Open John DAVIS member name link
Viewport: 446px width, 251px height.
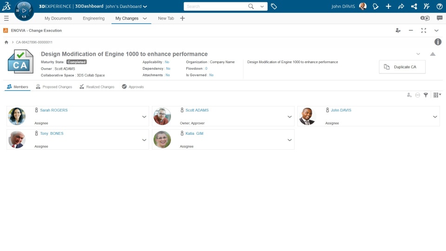coord(341,110)
